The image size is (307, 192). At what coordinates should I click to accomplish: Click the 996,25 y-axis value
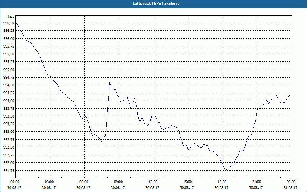[9, 31]
